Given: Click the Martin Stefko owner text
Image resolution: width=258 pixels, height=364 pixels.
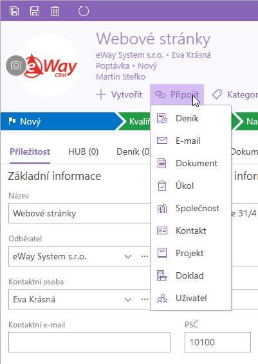Looking at the screenshot, I should [x=120, y=77].
